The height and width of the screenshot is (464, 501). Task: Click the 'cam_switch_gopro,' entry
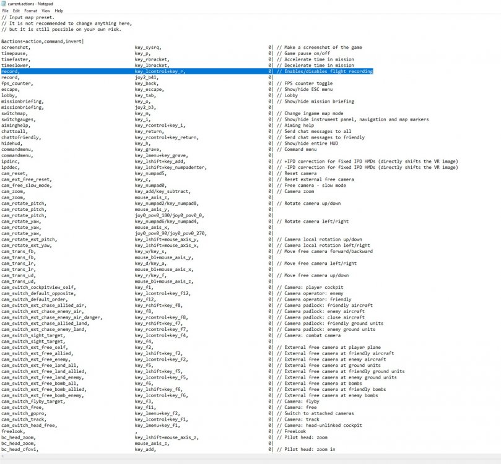coord(25,414)
